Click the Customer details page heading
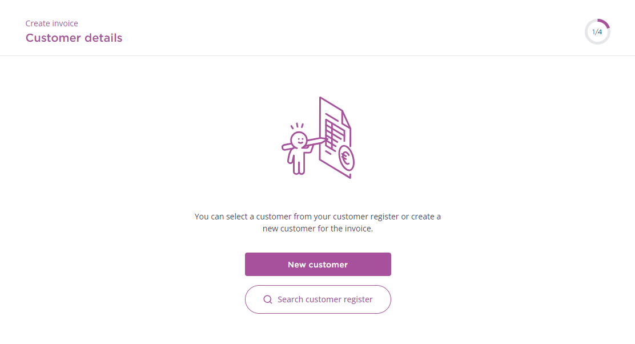This screenshot has width=635, height=344. tap(74, 38)
